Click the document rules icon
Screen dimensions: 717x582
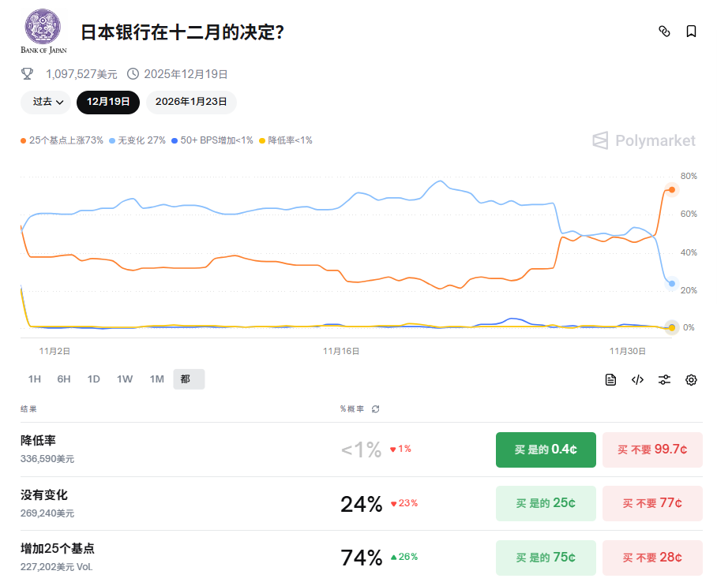point(610,379)
